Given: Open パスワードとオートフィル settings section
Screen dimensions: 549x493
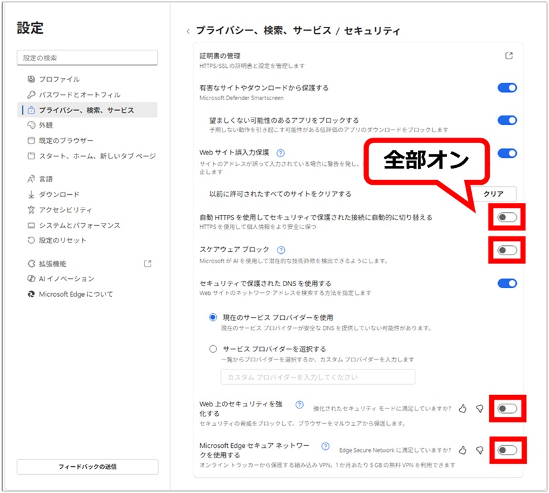Looking at the screenshot, I should click(x=79, y=95).
